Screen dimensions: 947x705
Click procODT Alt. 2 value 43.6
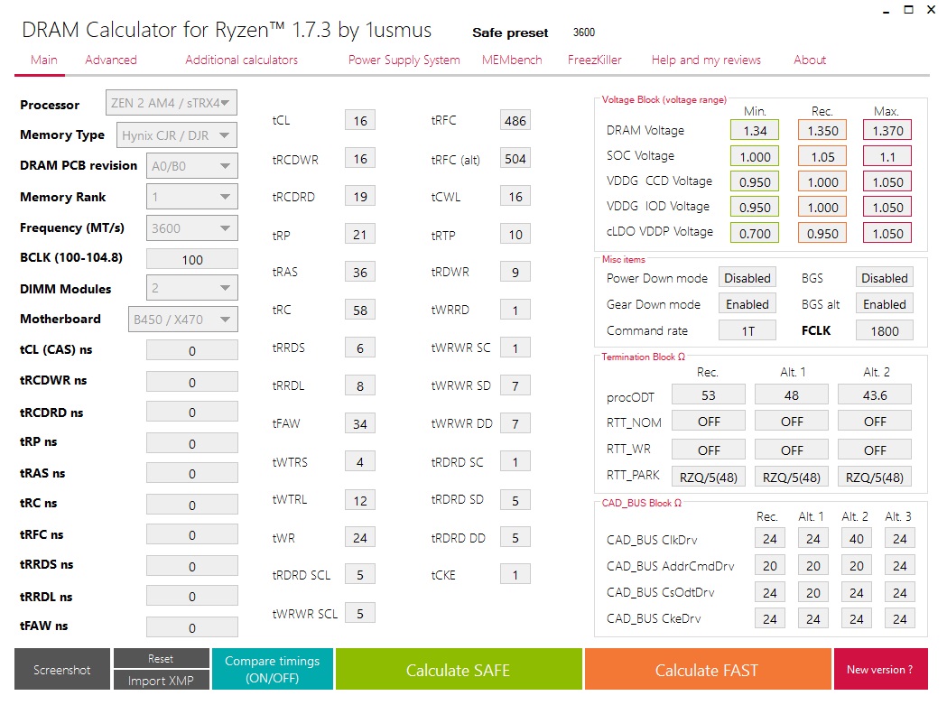[x=875, y=395]
